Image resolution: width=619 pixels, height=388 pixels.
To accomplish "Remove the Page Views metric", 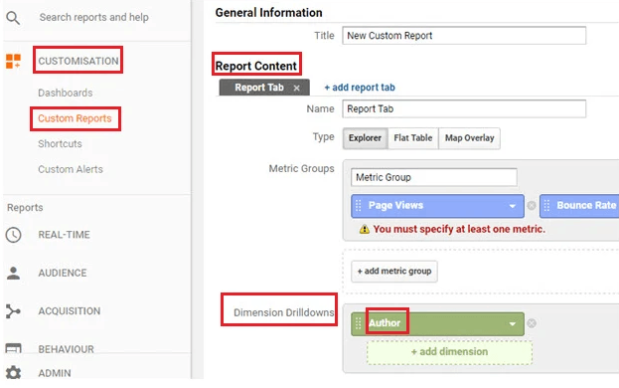I will 532,206.
